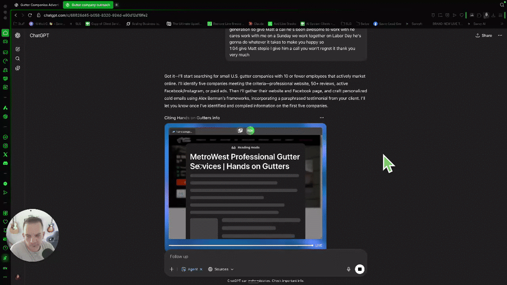Click the home icon atop browser sidebar
The width and height of the screenshot is (507, 285).
coord(5,33)
